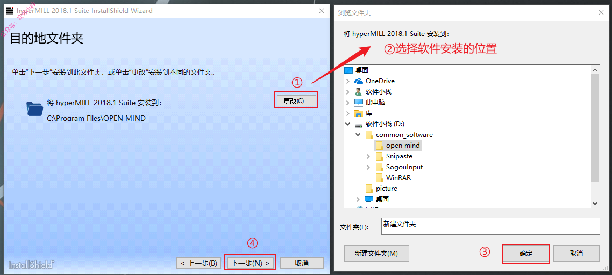Click the Snipaste folder icon
612x275 pixels.
[379, 156]
